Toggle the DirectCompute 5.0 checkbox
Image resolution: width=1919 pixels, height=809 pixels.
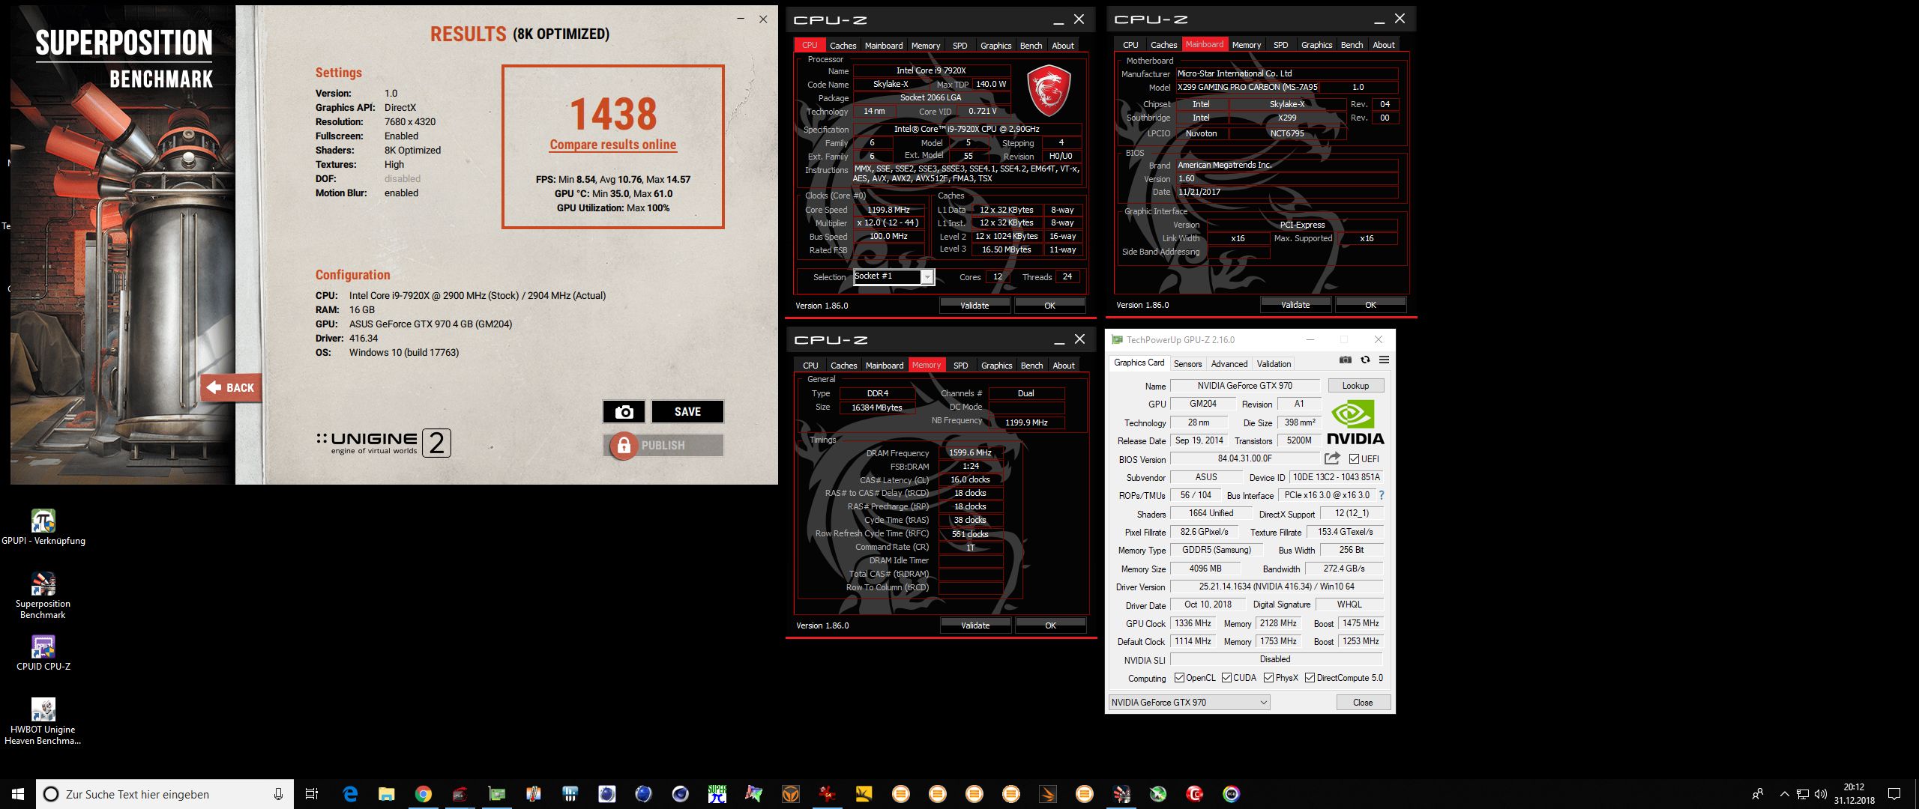pos(1310,678)
